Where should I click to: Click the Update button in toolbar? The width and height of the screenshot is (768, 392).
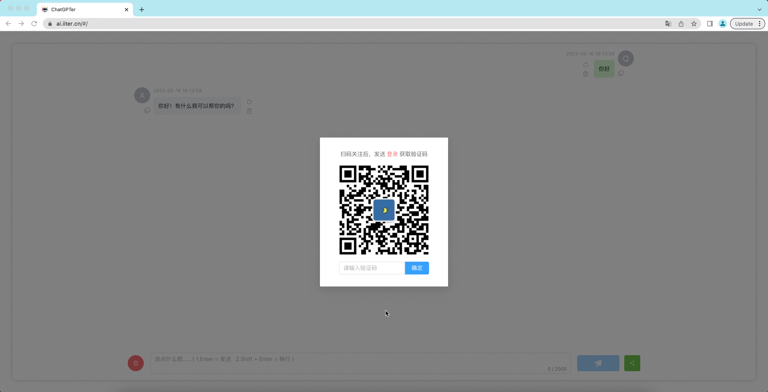click(744, 24)
